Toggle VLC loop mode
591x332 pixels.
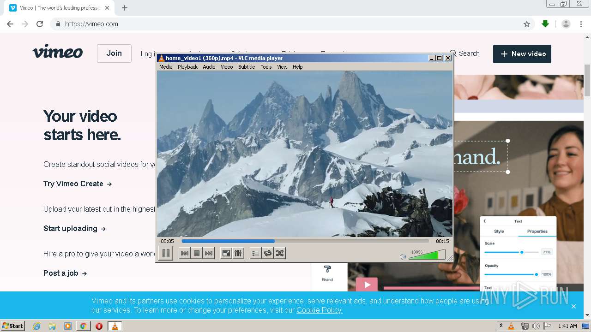tap(267, 253)
